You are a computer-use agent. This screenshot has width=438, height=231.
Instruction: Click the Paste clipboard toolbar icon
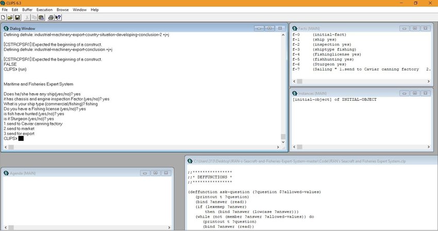[x=41, y=17]
